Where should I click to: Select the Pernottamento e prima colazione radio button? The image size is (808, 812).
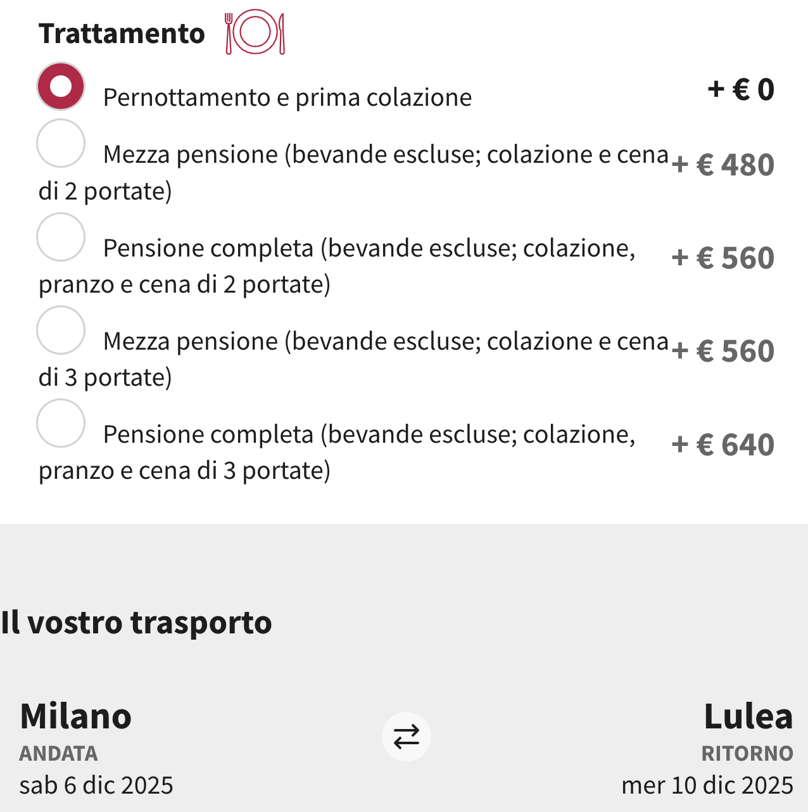[x=61, y=86]
